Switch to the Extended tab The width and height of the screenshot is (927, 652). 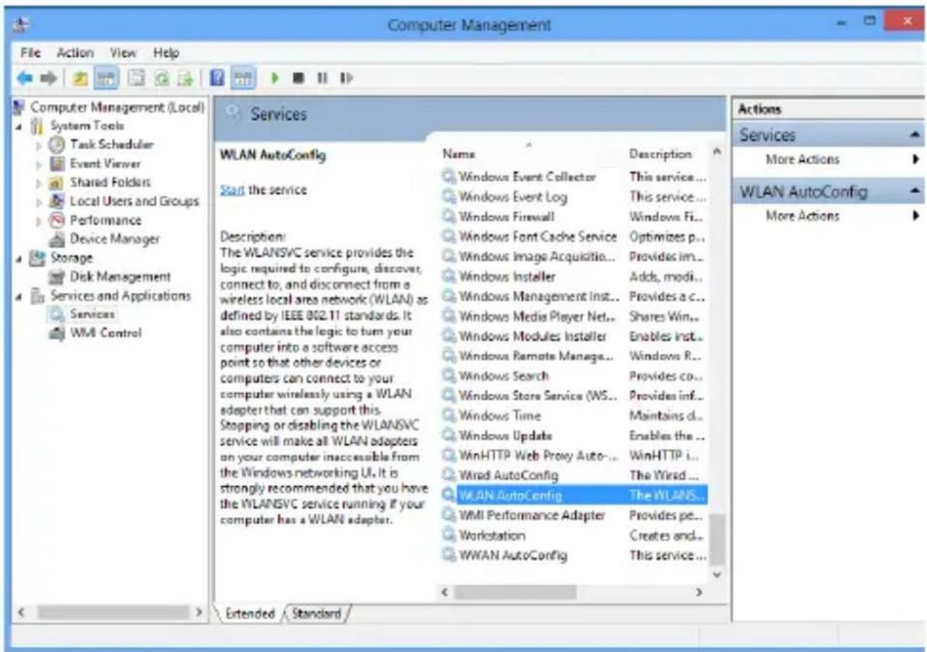(252, 613)
